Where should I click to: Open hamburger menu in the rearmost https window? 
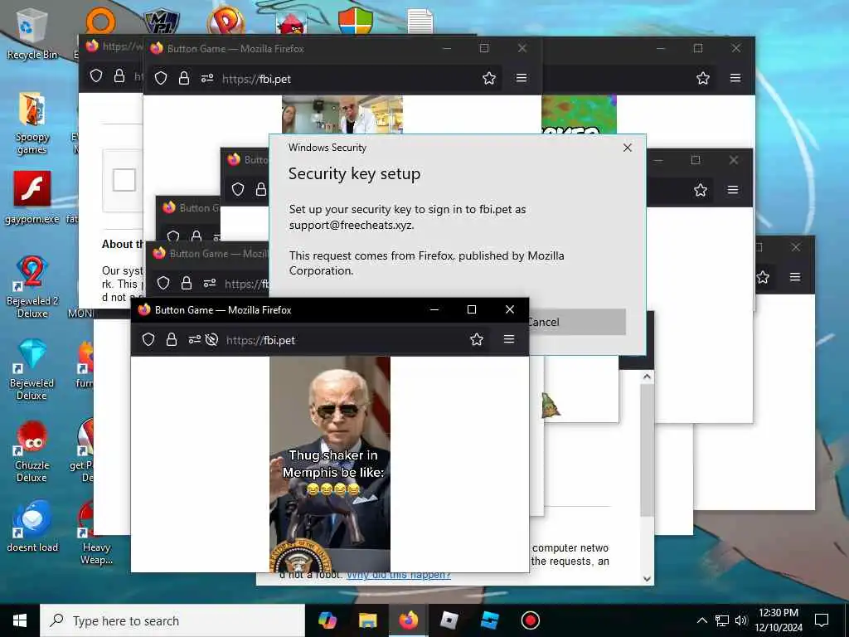pos(735,77)
